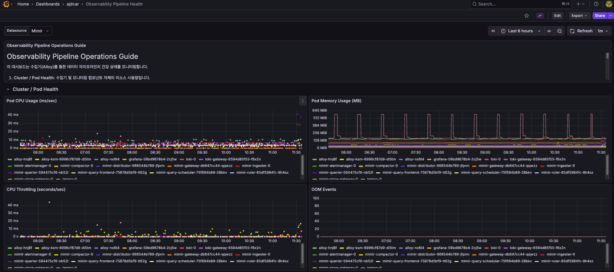Image resolution: width=614 pixels, height=272 pixels.
Task: Click the Operations Guide text panel scrollbar
Action: (x=608, y=66)
